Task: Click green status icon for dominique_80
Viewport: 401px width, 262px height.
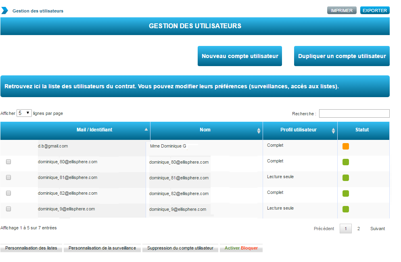Action: pos(346,162)
